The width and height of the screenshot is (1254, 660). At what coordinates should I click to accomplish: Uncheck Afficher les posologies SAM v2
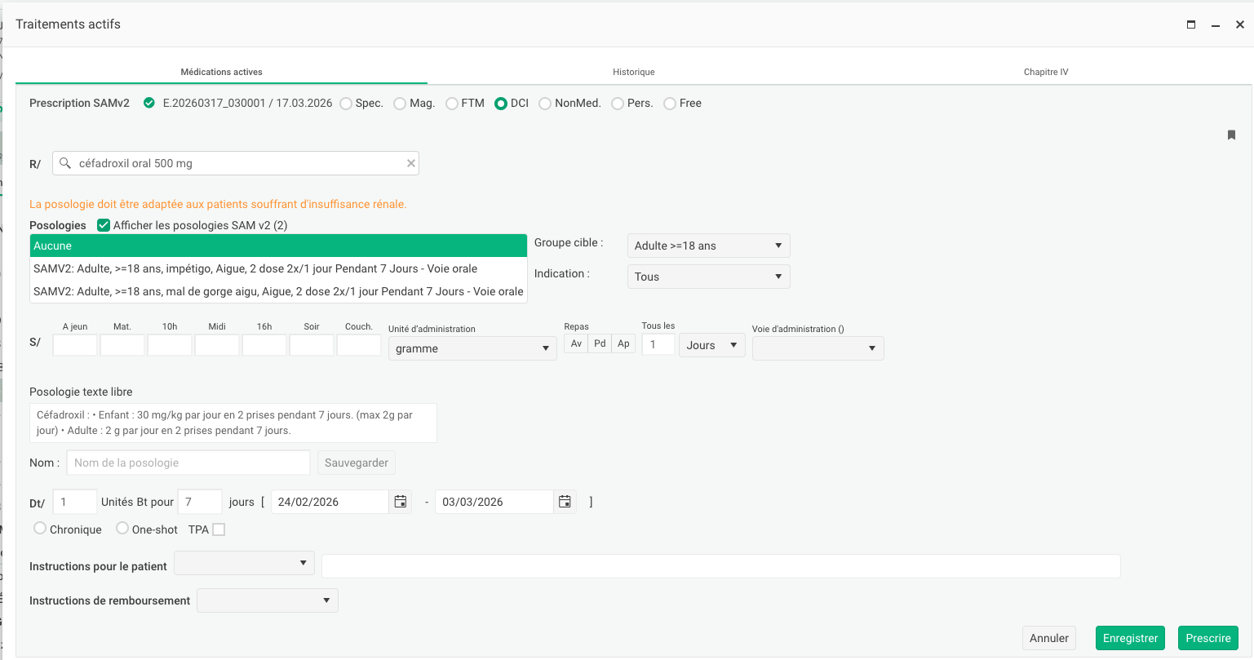[x=104, y=225]
